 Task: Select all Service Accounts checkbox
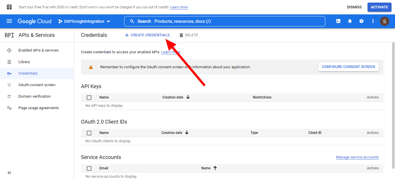pos(89,168)
